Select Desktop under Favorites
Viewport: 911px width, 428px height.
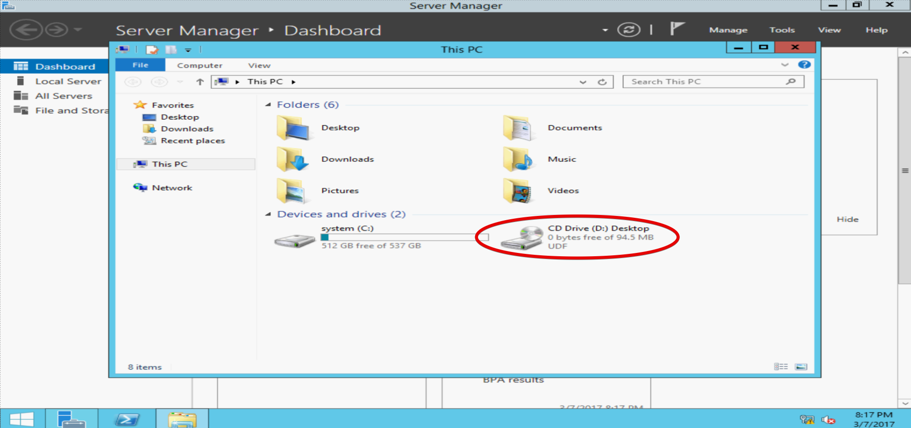coord(171,117)
